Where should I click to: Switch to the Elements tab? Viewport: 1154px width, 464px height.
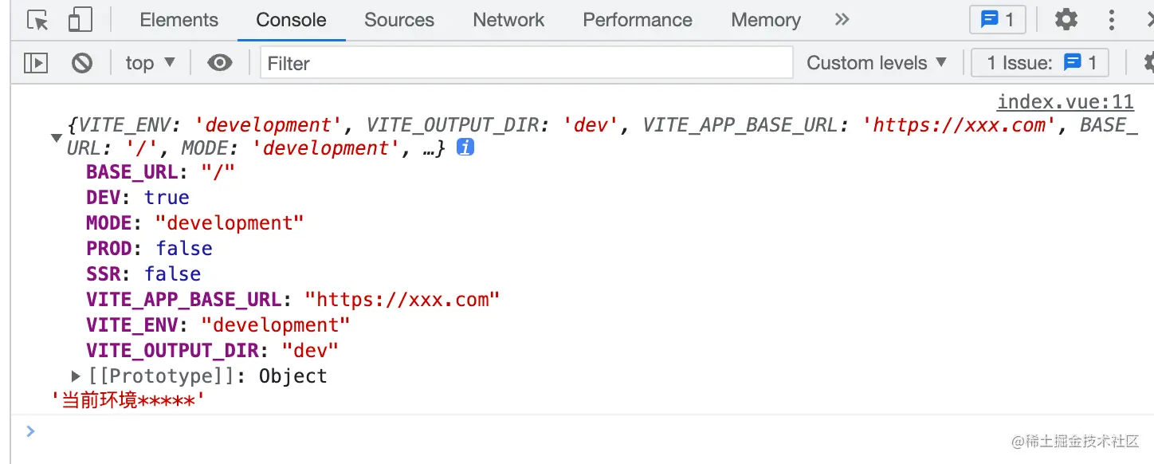pos(179,20)
